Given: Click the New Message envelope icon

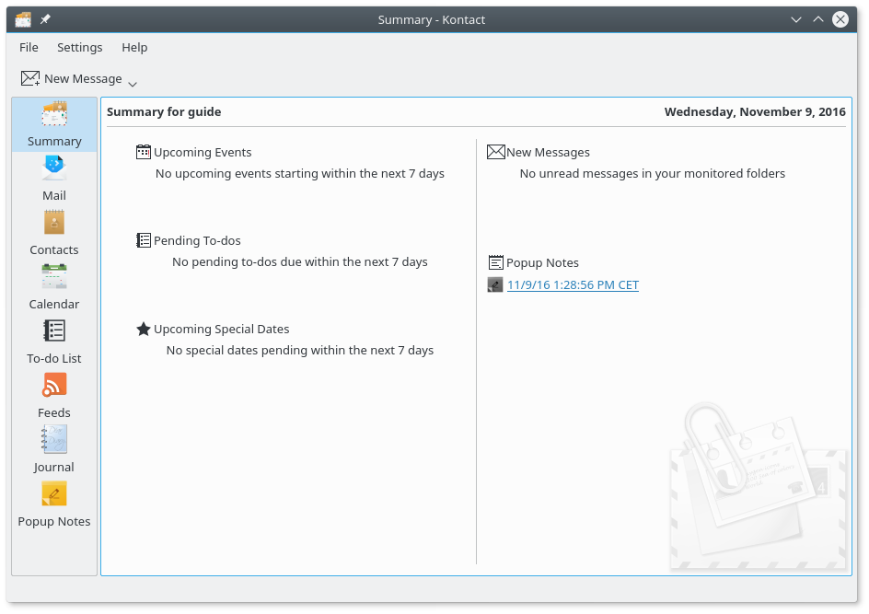Looking at the screenshot, I should click(x=30, y=78).
